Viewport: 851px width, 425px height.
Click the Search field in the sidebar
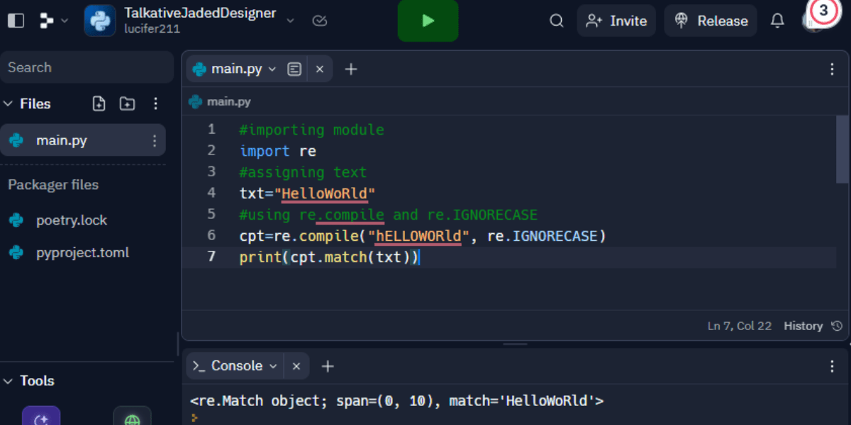(x=87, y=67)
